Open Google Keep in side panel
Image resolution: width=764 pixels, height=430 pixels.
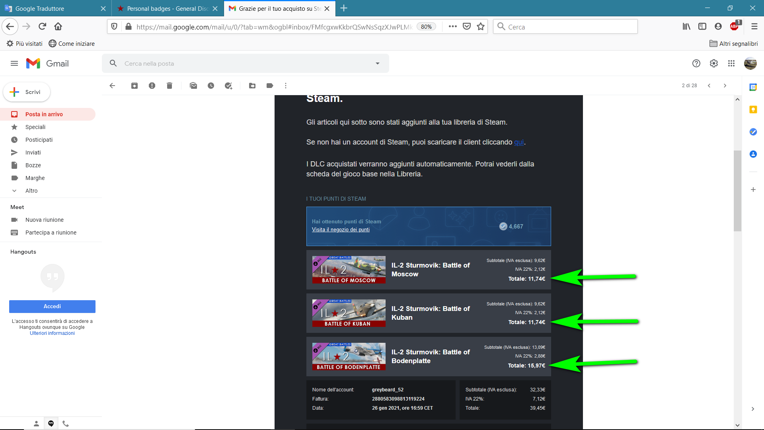753,109
